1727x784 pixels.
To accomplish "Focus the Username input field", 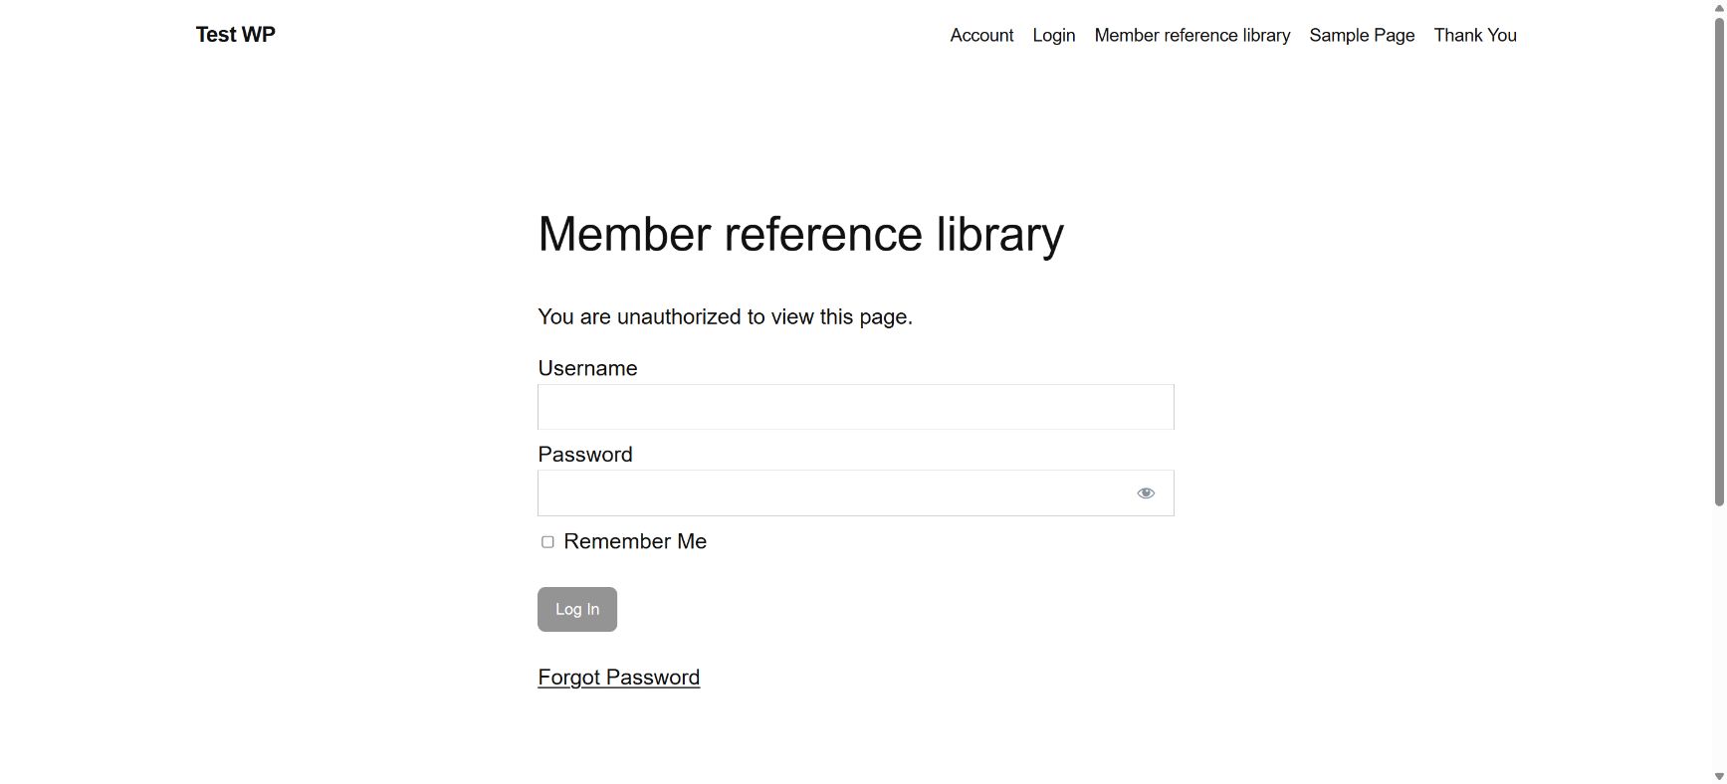I will [x=856, y=407].
